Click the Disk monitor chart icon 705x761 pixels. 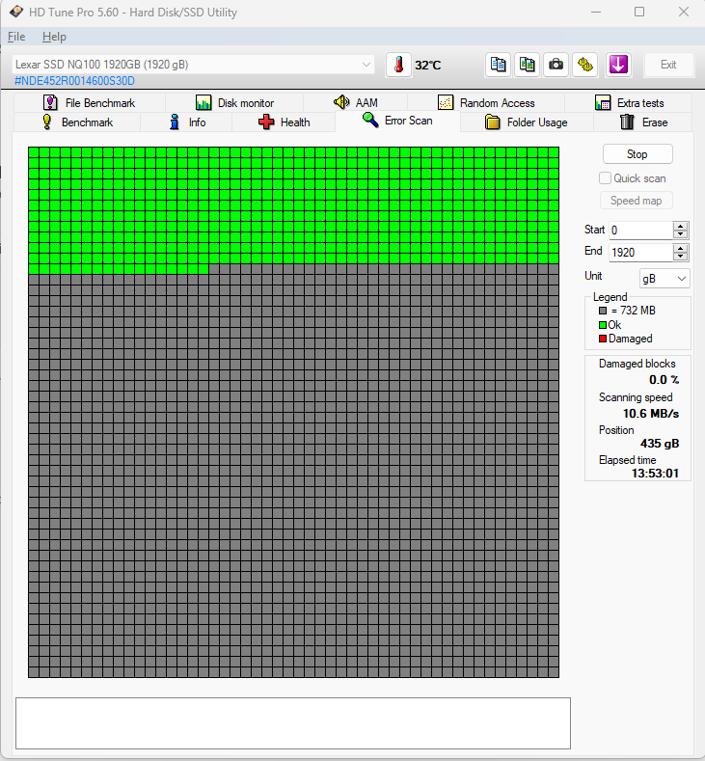tap(203, 102)
